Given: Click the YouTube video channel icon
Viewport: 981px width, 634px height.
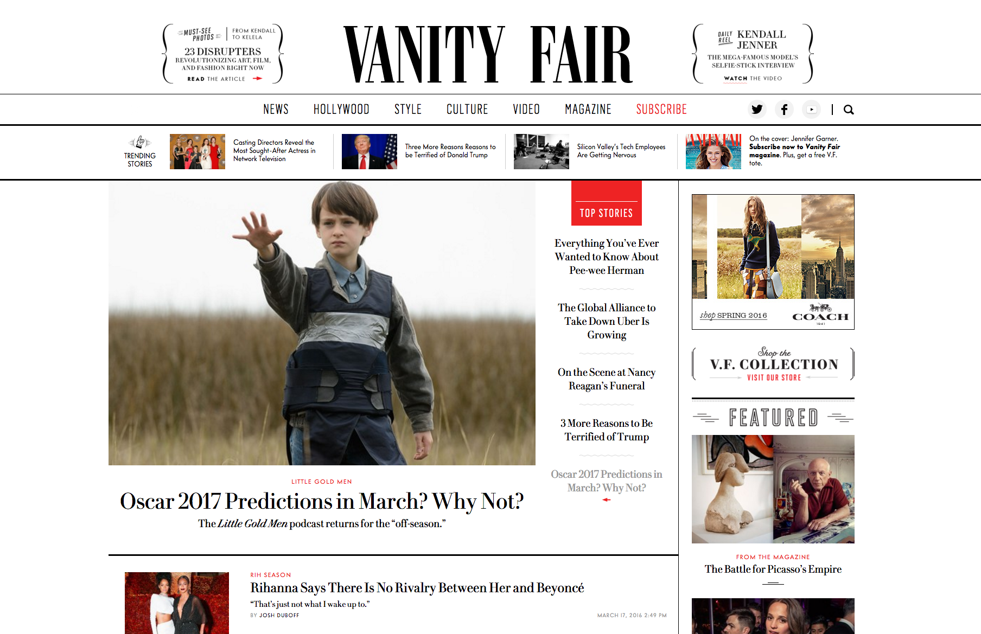Looking at the screenshot, I should click(x=812, y=110).
